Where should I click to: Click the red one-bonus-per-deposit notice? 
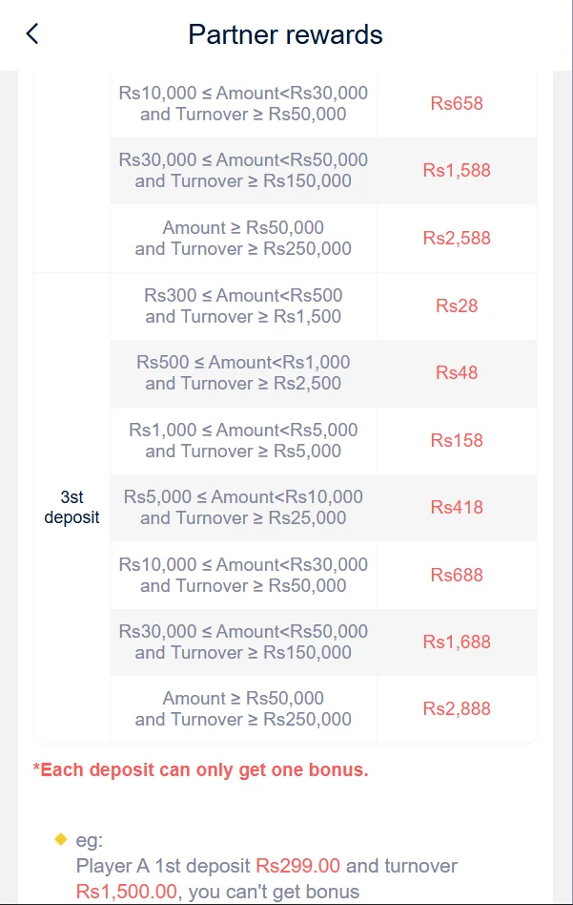point(200,769)
